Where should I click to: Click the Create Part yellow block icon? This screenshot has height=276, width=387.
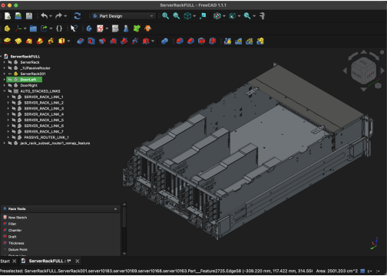7,28
